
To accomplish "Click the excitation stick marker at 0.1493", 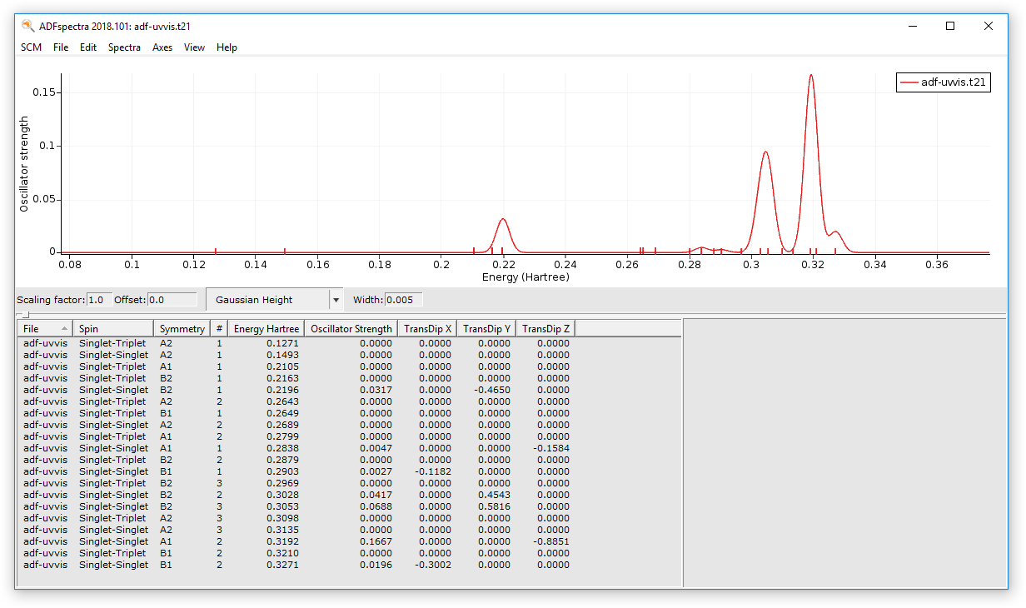I will [x=285, y=251].
